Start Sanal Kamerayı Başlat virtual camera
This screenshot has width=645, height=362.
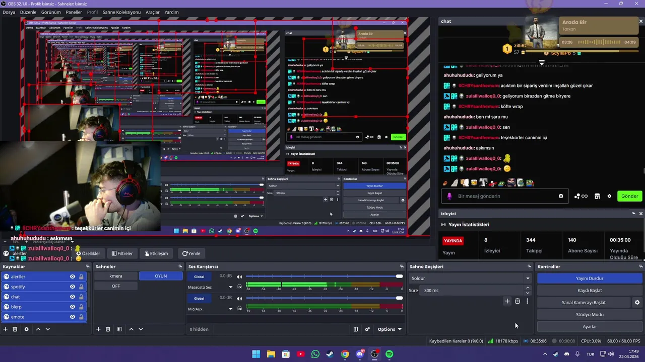click(584, 302)
